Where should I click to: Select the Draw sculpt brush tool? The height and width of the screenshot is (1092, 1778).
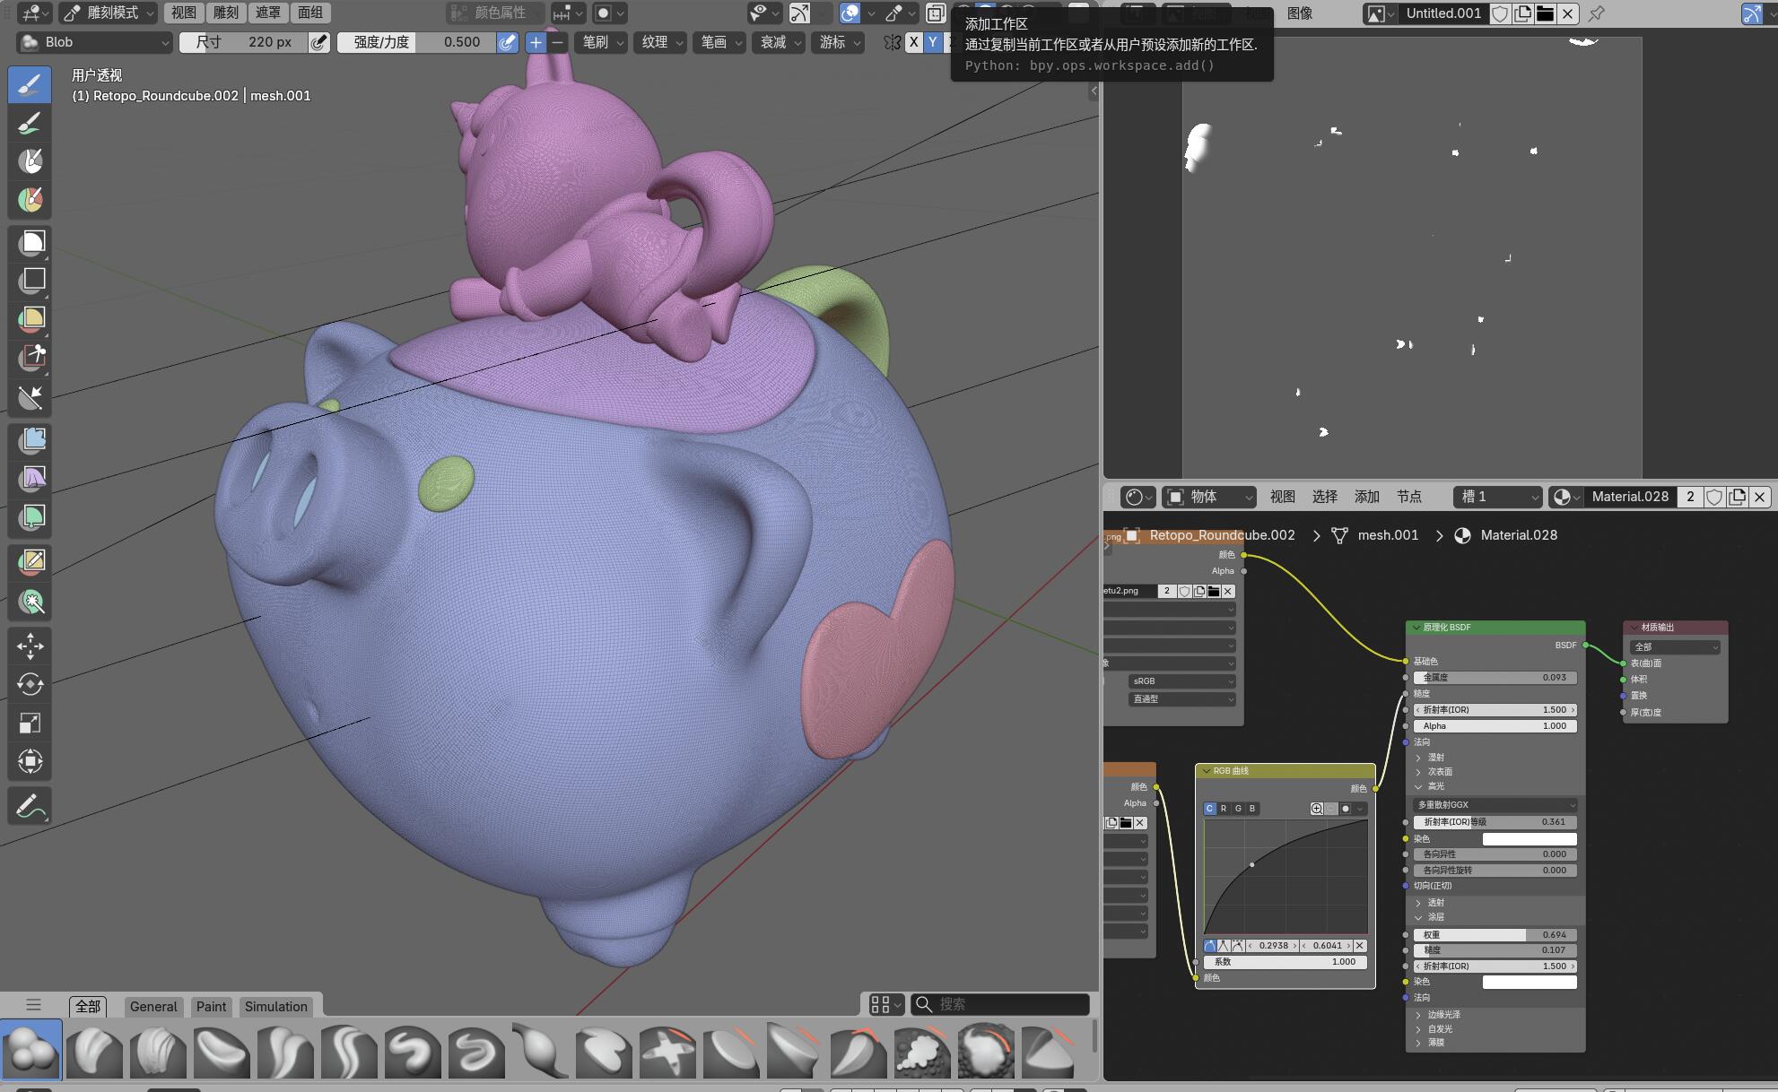[x=30, y=84]
